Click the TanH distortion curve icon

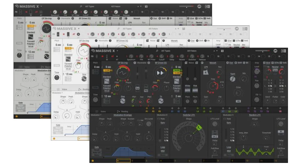[x=233, y=79]
